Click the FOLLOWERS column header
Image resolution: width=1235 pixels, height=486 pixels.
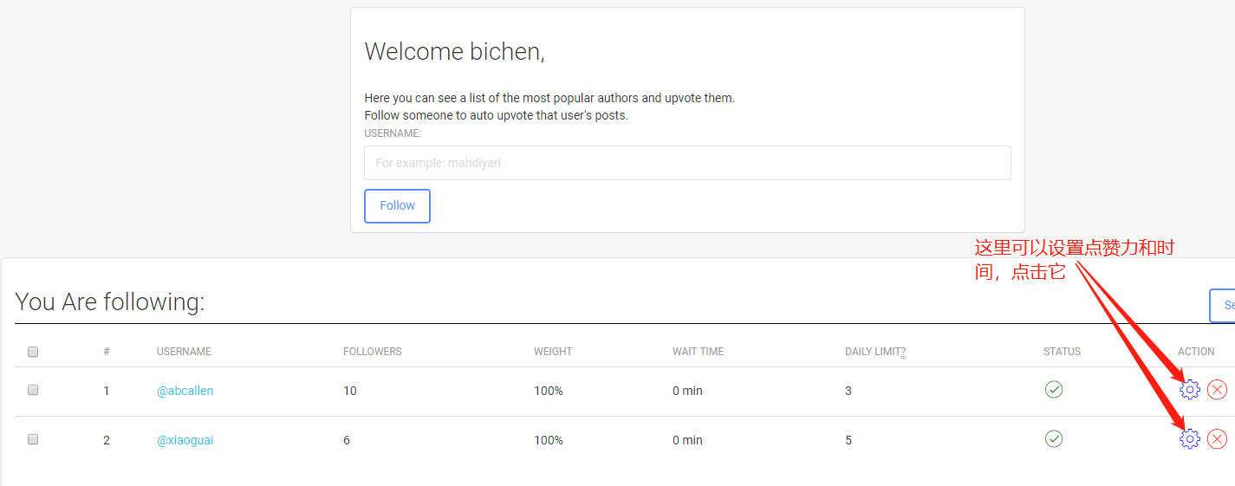(373, 352)
